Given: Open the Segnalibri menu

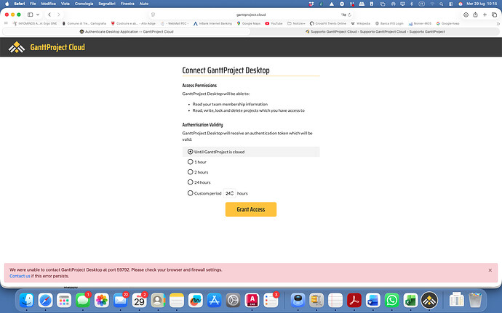Looking at the screenshot, I should [107, 4].
